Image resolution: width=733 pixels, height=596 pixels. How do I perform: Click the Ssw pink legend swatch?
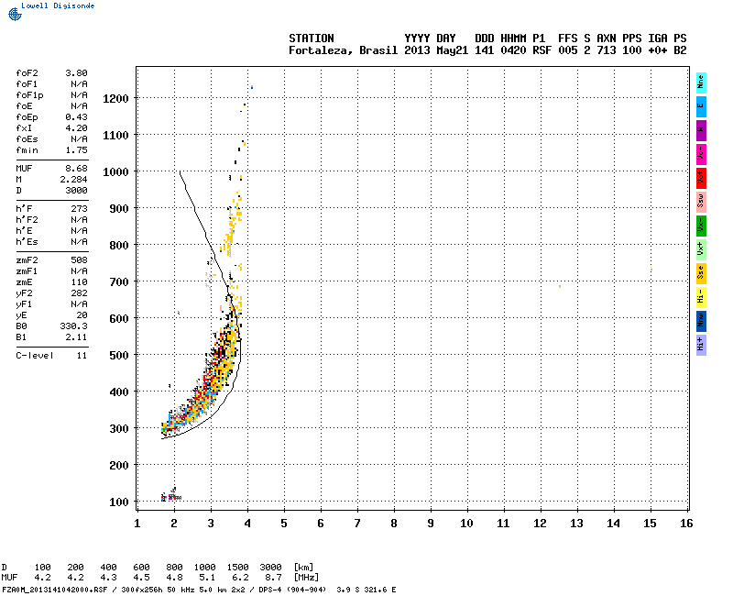[701, 202]
